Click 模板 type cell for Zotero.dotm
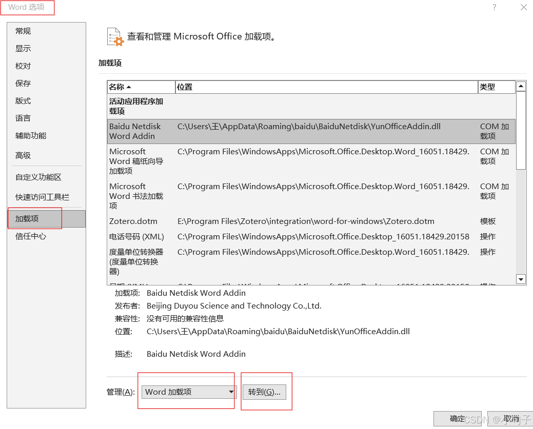 point(488,221)
